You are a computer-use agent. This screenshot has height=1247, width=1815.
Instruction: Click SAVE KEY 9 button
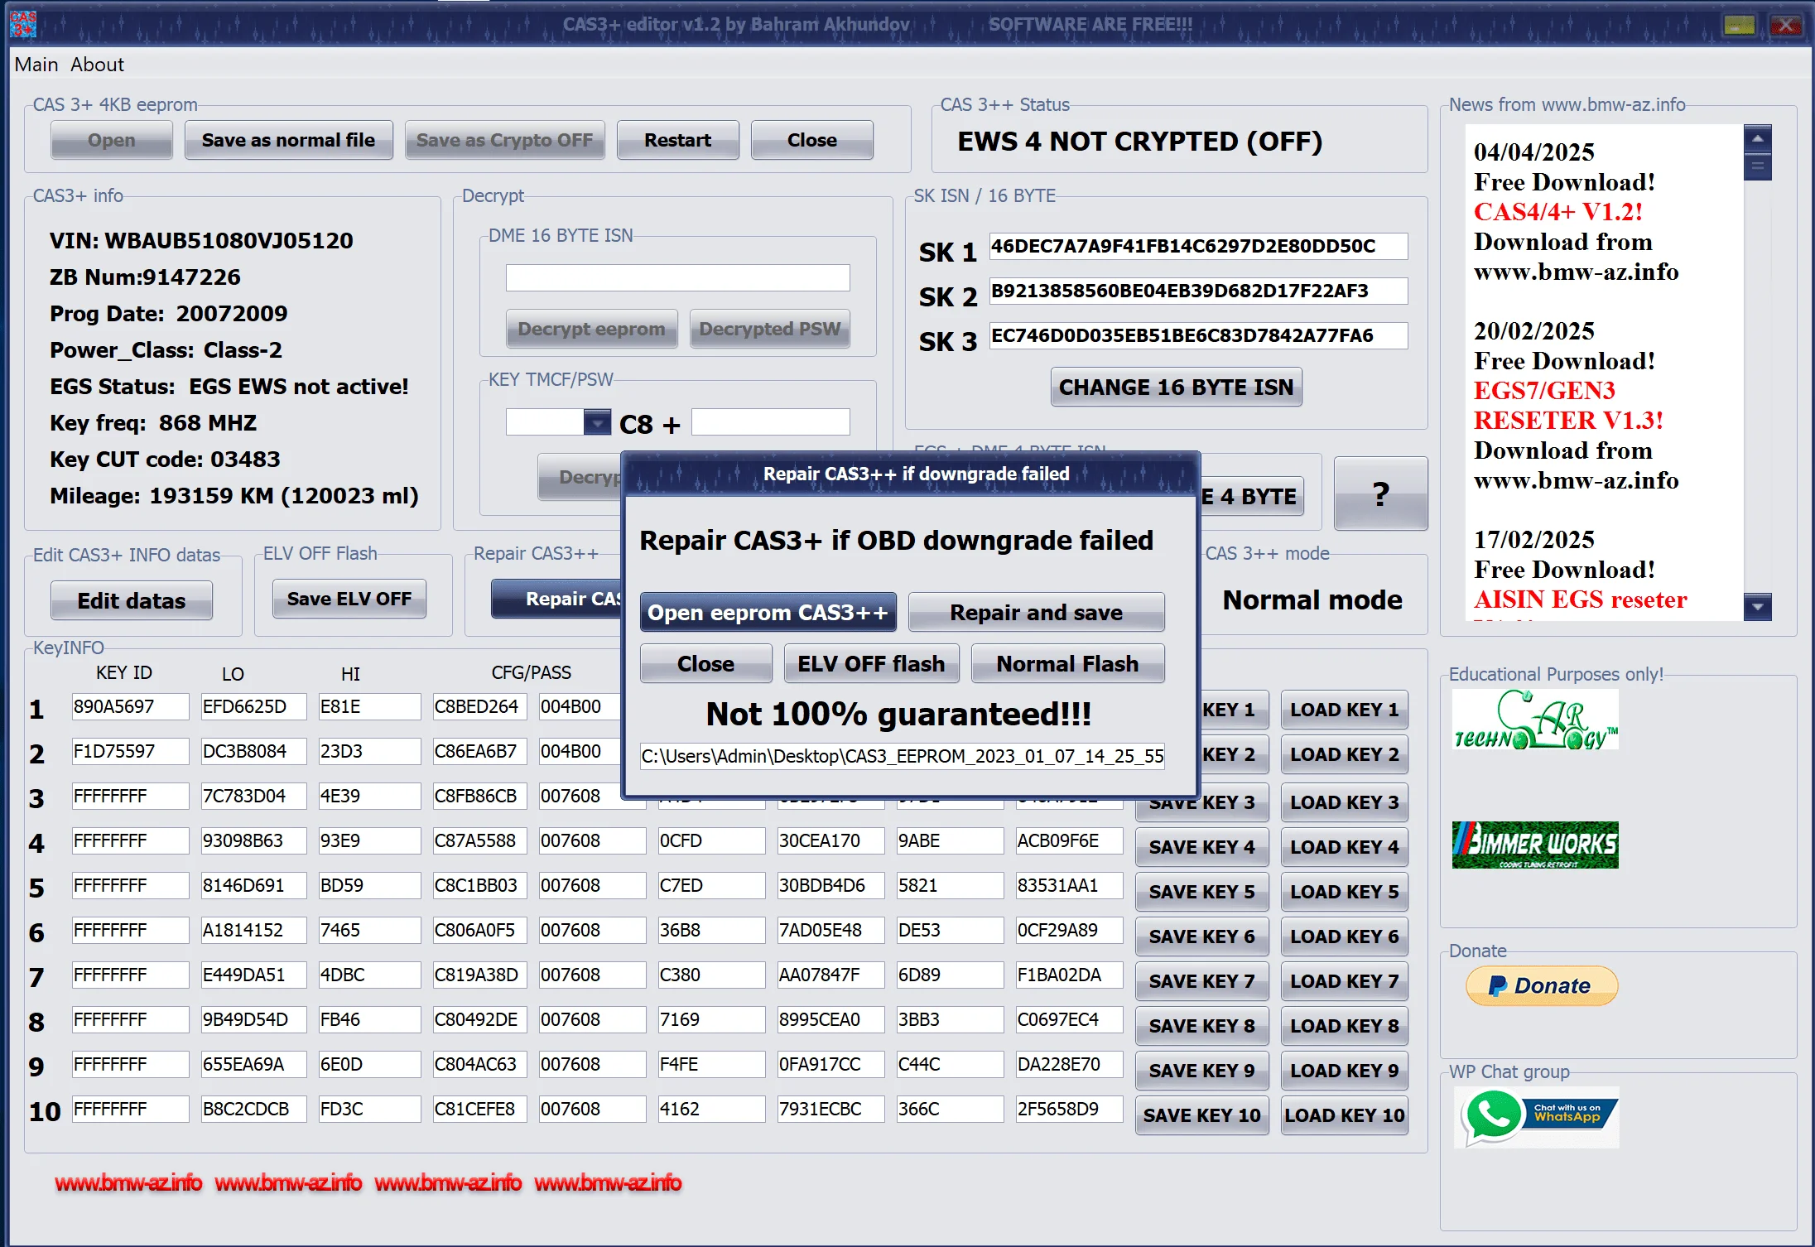coord(1201,1071)
